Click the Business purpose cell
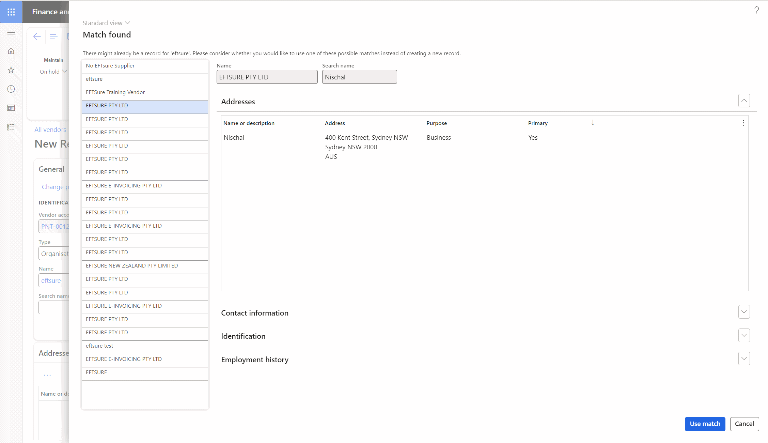768x443 pixels. coord(439,138)
